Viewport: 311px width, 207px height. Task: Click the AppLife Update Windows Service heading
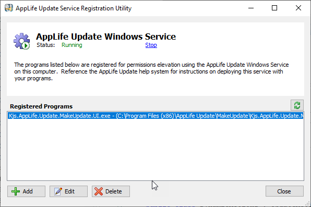[106, 36]
